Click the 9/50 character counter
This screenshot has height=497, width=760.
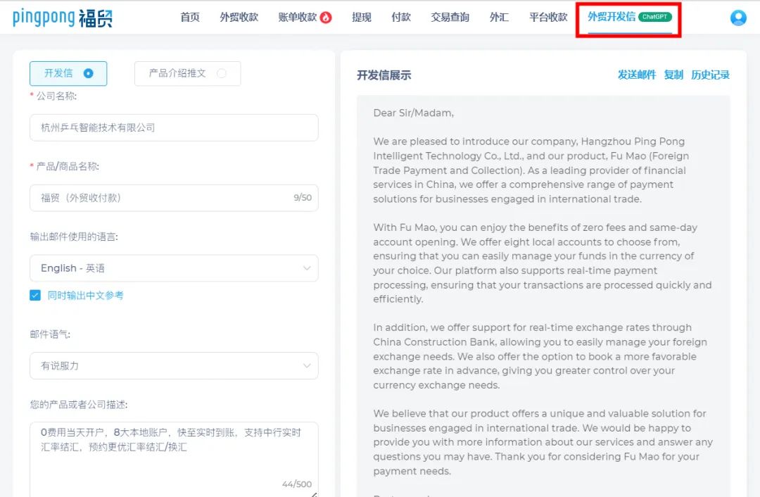303,197
